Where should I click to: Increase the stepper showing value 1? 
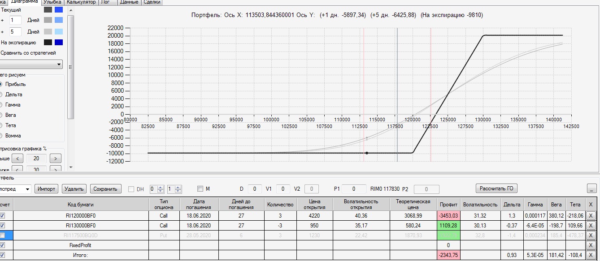coord(178,187)
